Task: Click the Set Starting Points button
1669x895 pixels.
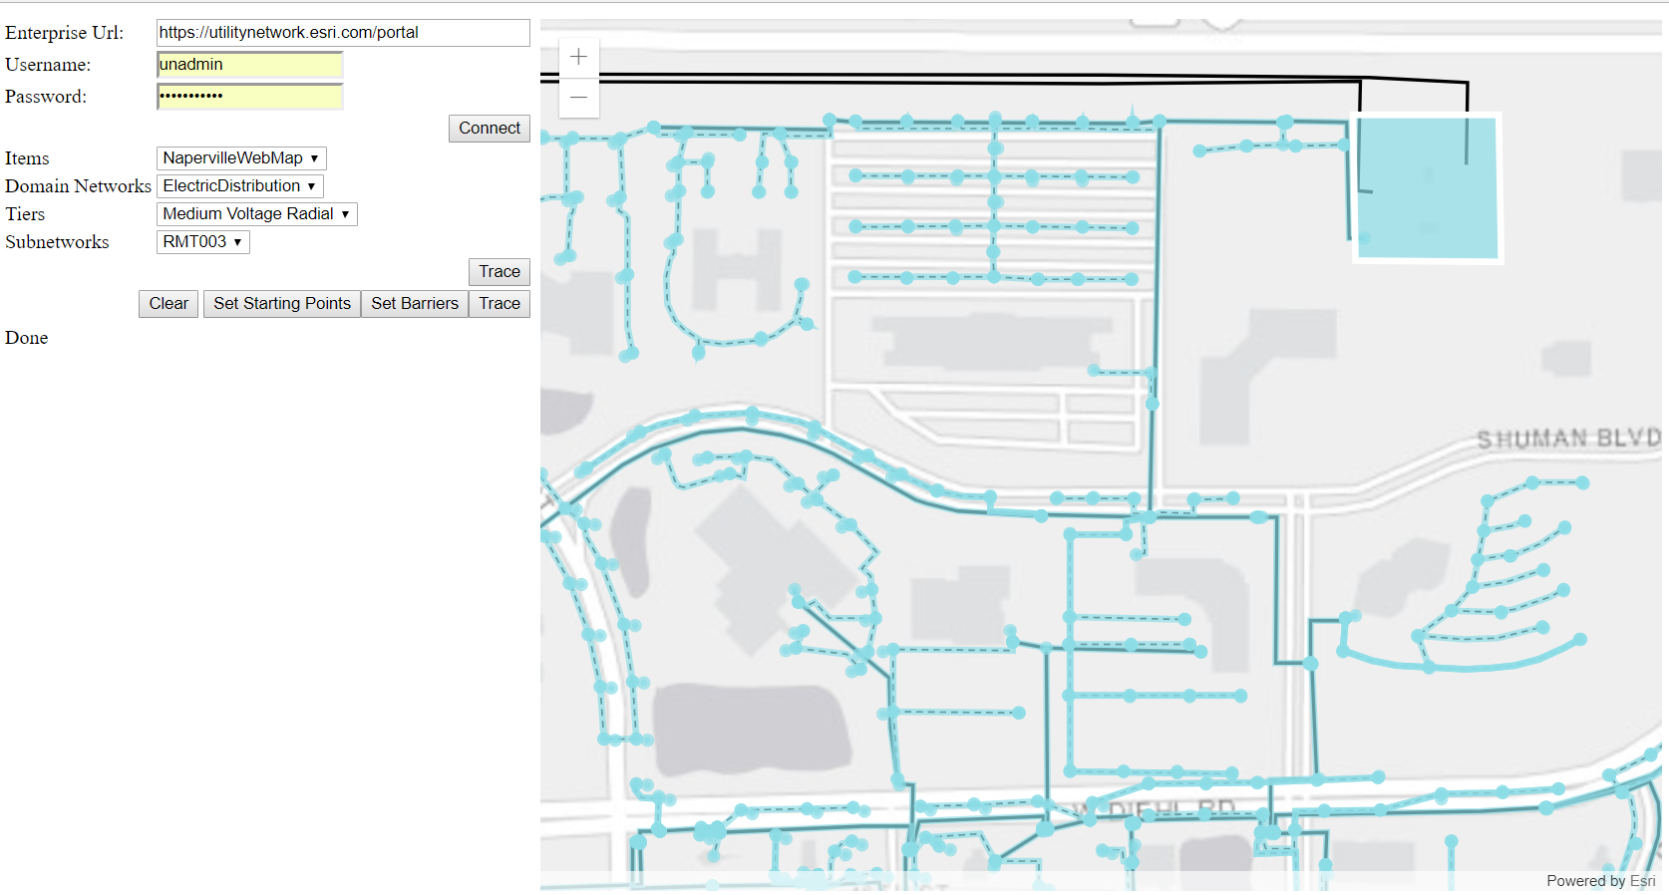Action: coord(282,304)
